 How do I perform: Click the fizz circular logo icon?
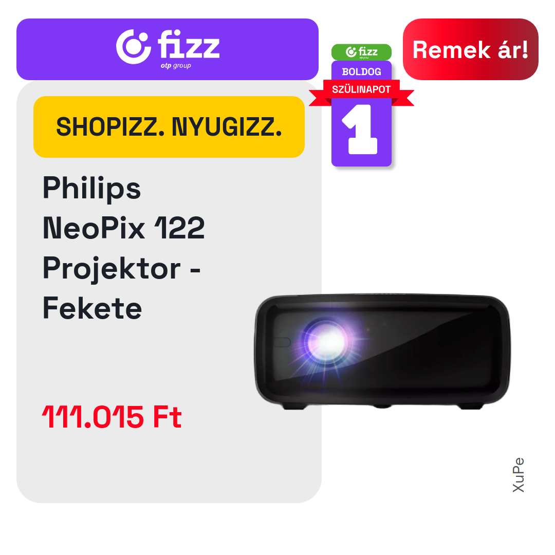pyautogui.click(x=134, y=46)
